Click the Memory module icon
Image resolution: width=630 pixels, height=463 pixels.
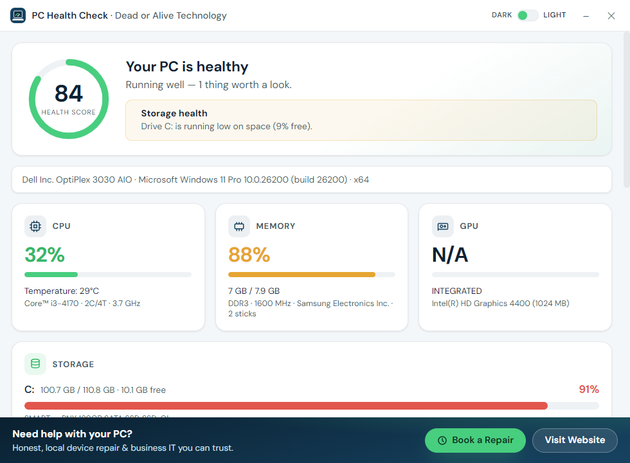point(239,226)
